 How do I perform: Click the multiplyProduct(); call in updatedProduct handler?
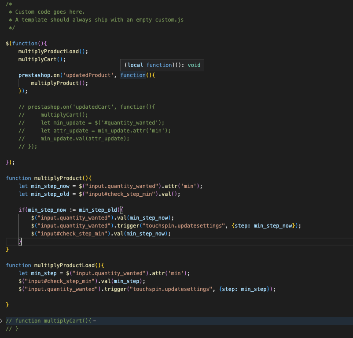tap(59, 83)
